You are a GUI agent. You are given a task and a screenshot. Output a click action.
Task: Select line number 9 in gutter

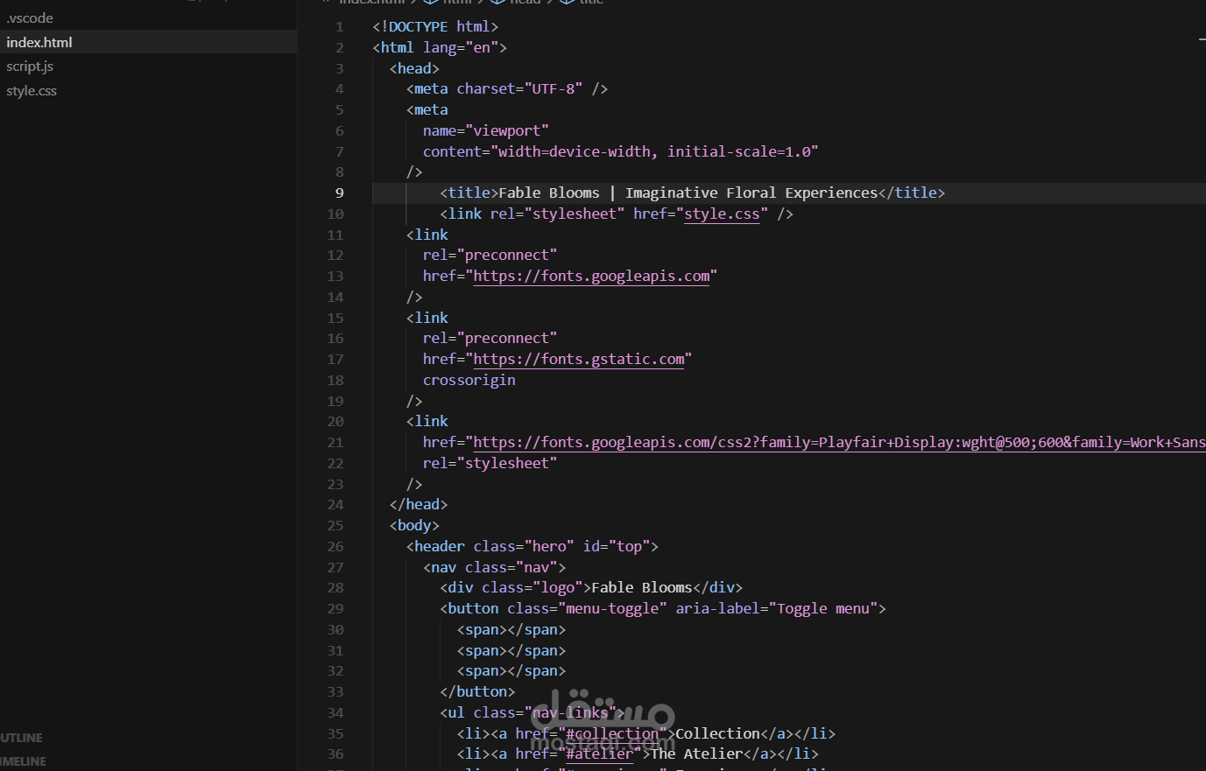coord(340,193)
